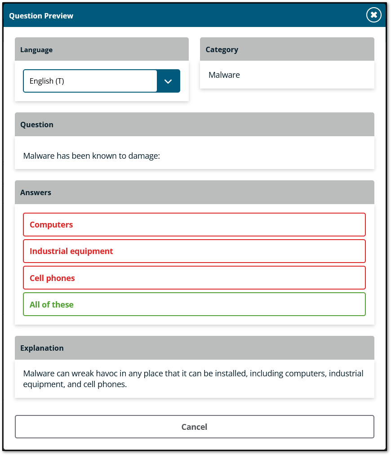Click the Cancel button
Viewport: 391px width, 455px height.
[x=194, y=426]
